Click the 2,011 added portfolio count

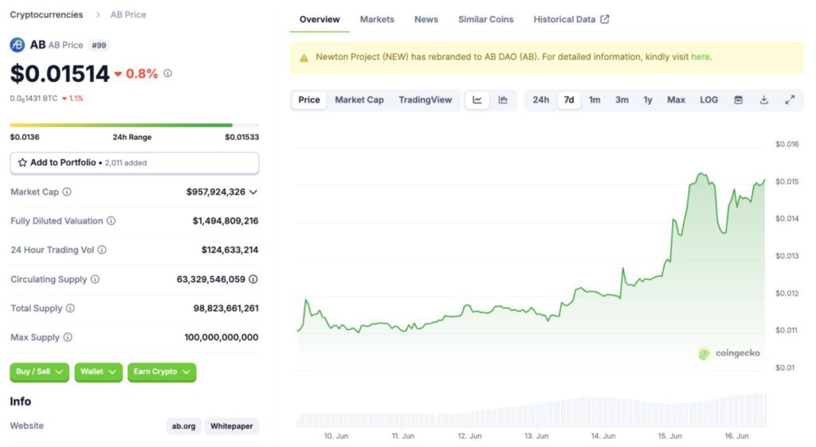pos(126,163)
